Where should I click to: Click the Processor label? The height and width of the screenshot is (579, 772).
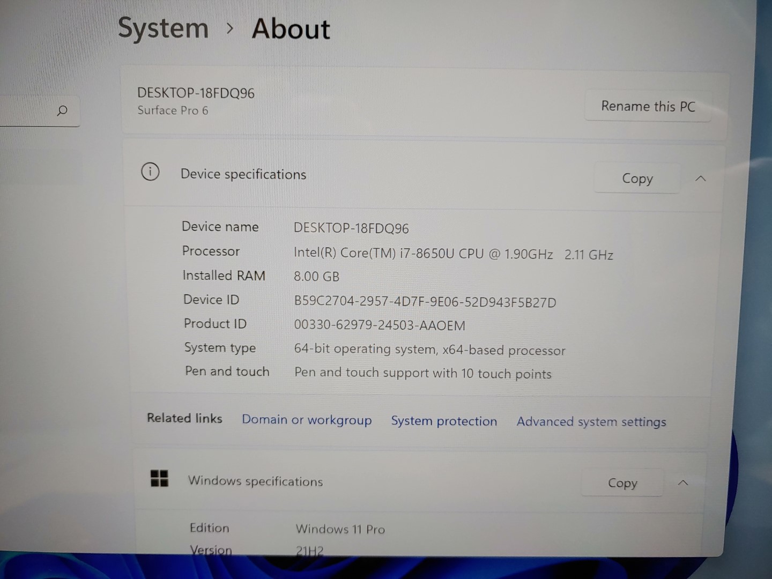click(211, 251)
